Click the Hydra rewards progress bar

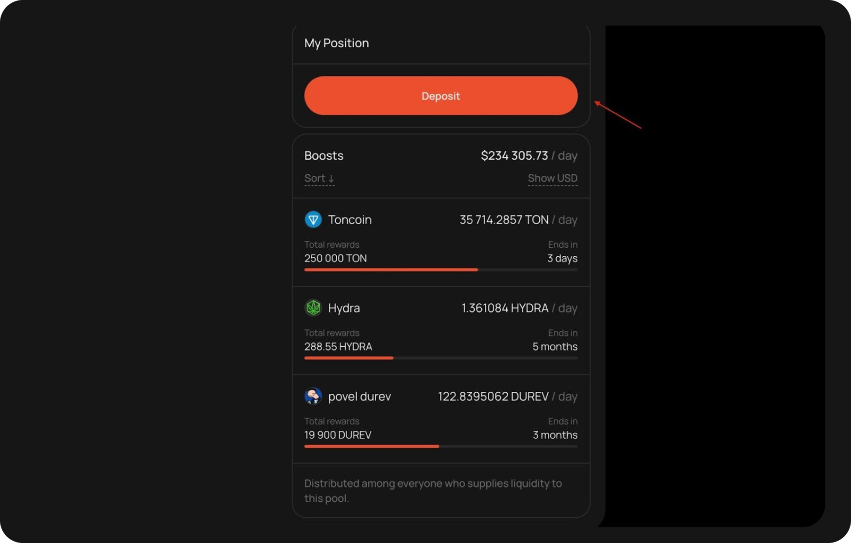pyautogui.click(x=440, y=358)
